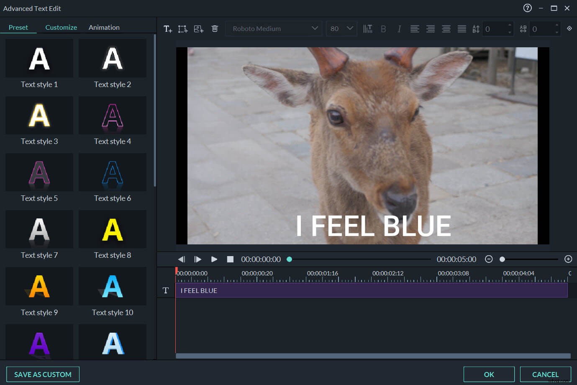Image resolution: width=577 pixels, height=385 pixels.
Task: Switch to the Animation tab
Action: tap(104, 27)
